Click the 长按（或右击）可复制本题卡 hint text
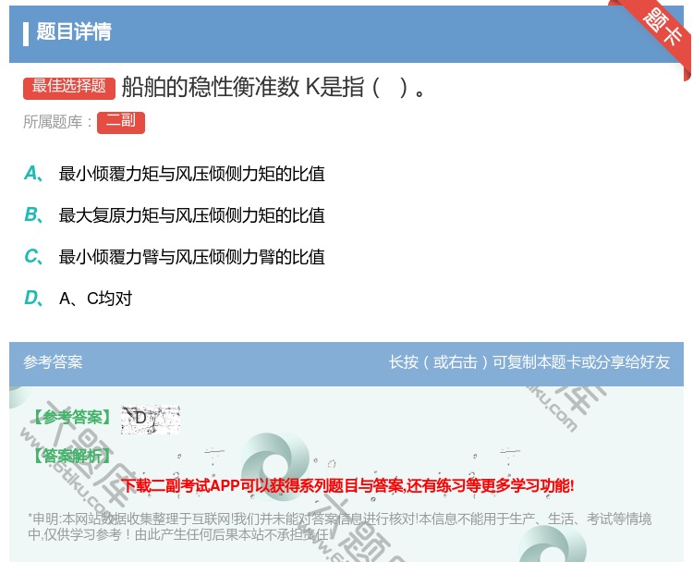The height and width of the screenshot is (562, 693). (529, 362)
